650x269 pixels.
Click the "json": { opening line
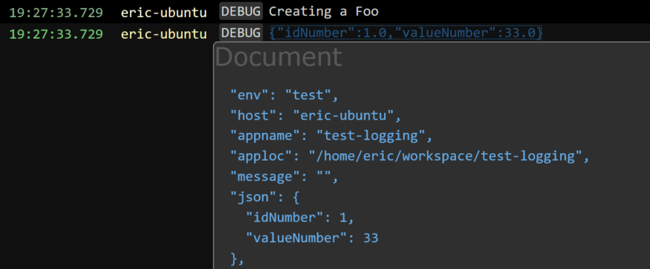[x=265, y=198]
